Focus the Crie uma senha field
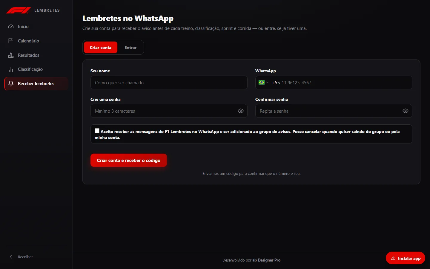This screenshot has height=269, width=430. coord(169,111)
